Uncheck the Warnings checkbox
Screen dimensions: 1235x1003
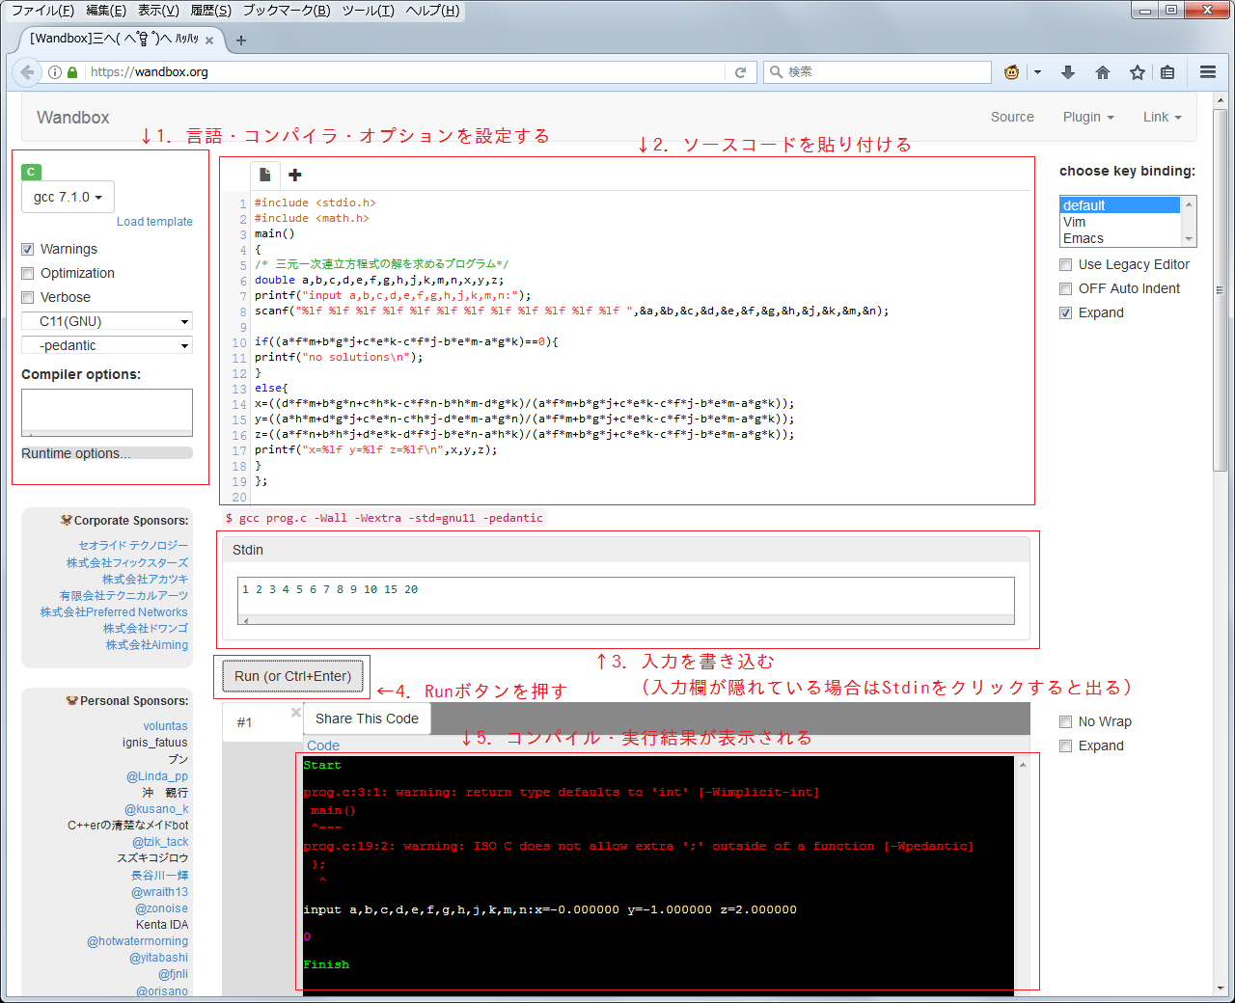tap(28, 249)
